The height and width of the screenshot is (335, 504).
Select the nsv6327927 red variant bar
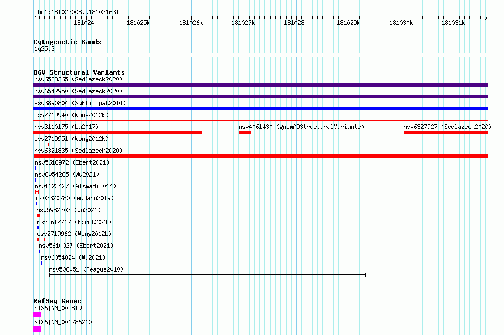pyautogui.click(x=446, y=132)
